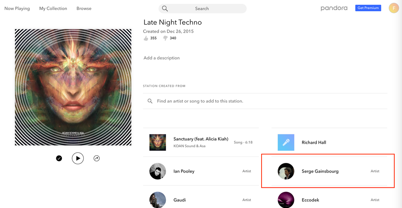Viewport: 402px width, 208px height.
Task: Click the Eccodek artist thumbnail
Action: [286, 200]
